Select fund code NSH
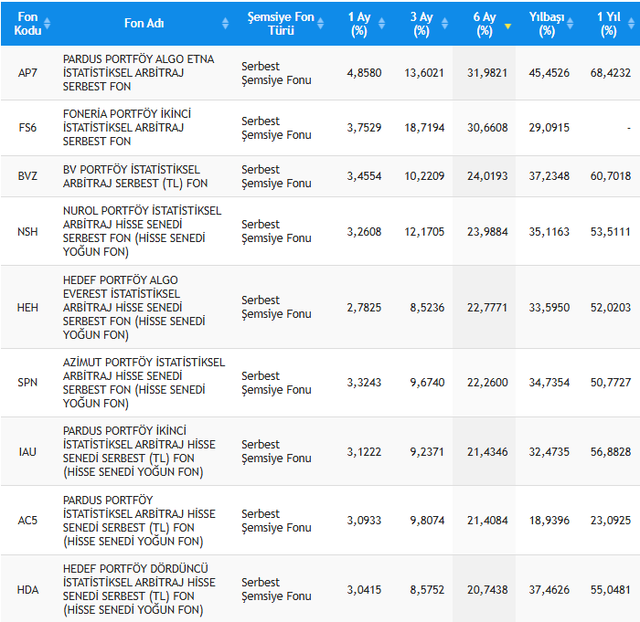640x622 pixels. pyautogui.click(x=27, y=232)
